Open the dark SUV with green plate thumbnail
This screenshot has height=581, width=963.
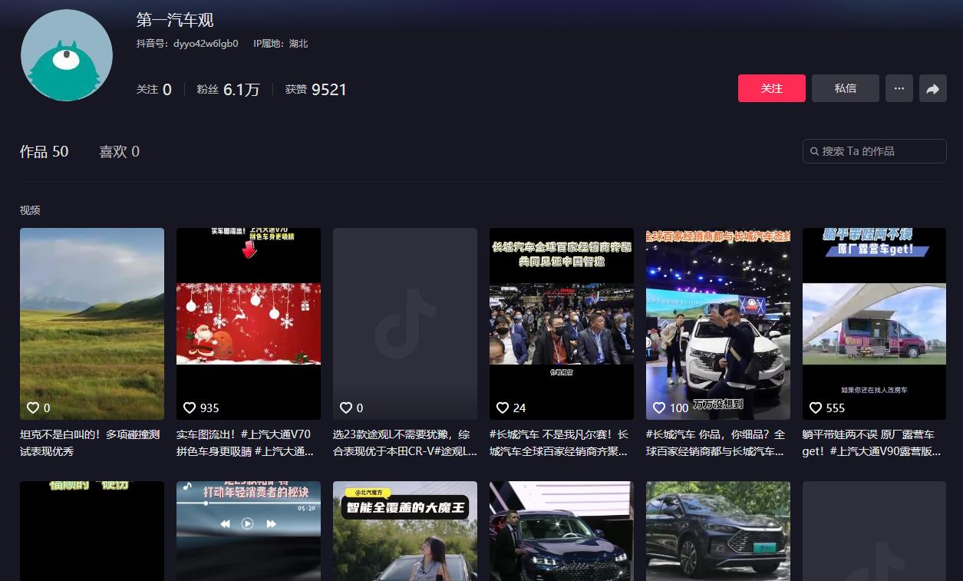tap(718, 531)
